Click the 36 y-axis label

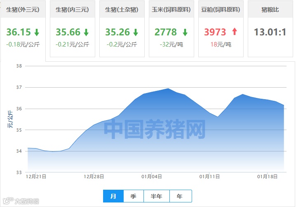tap(19, 109)
